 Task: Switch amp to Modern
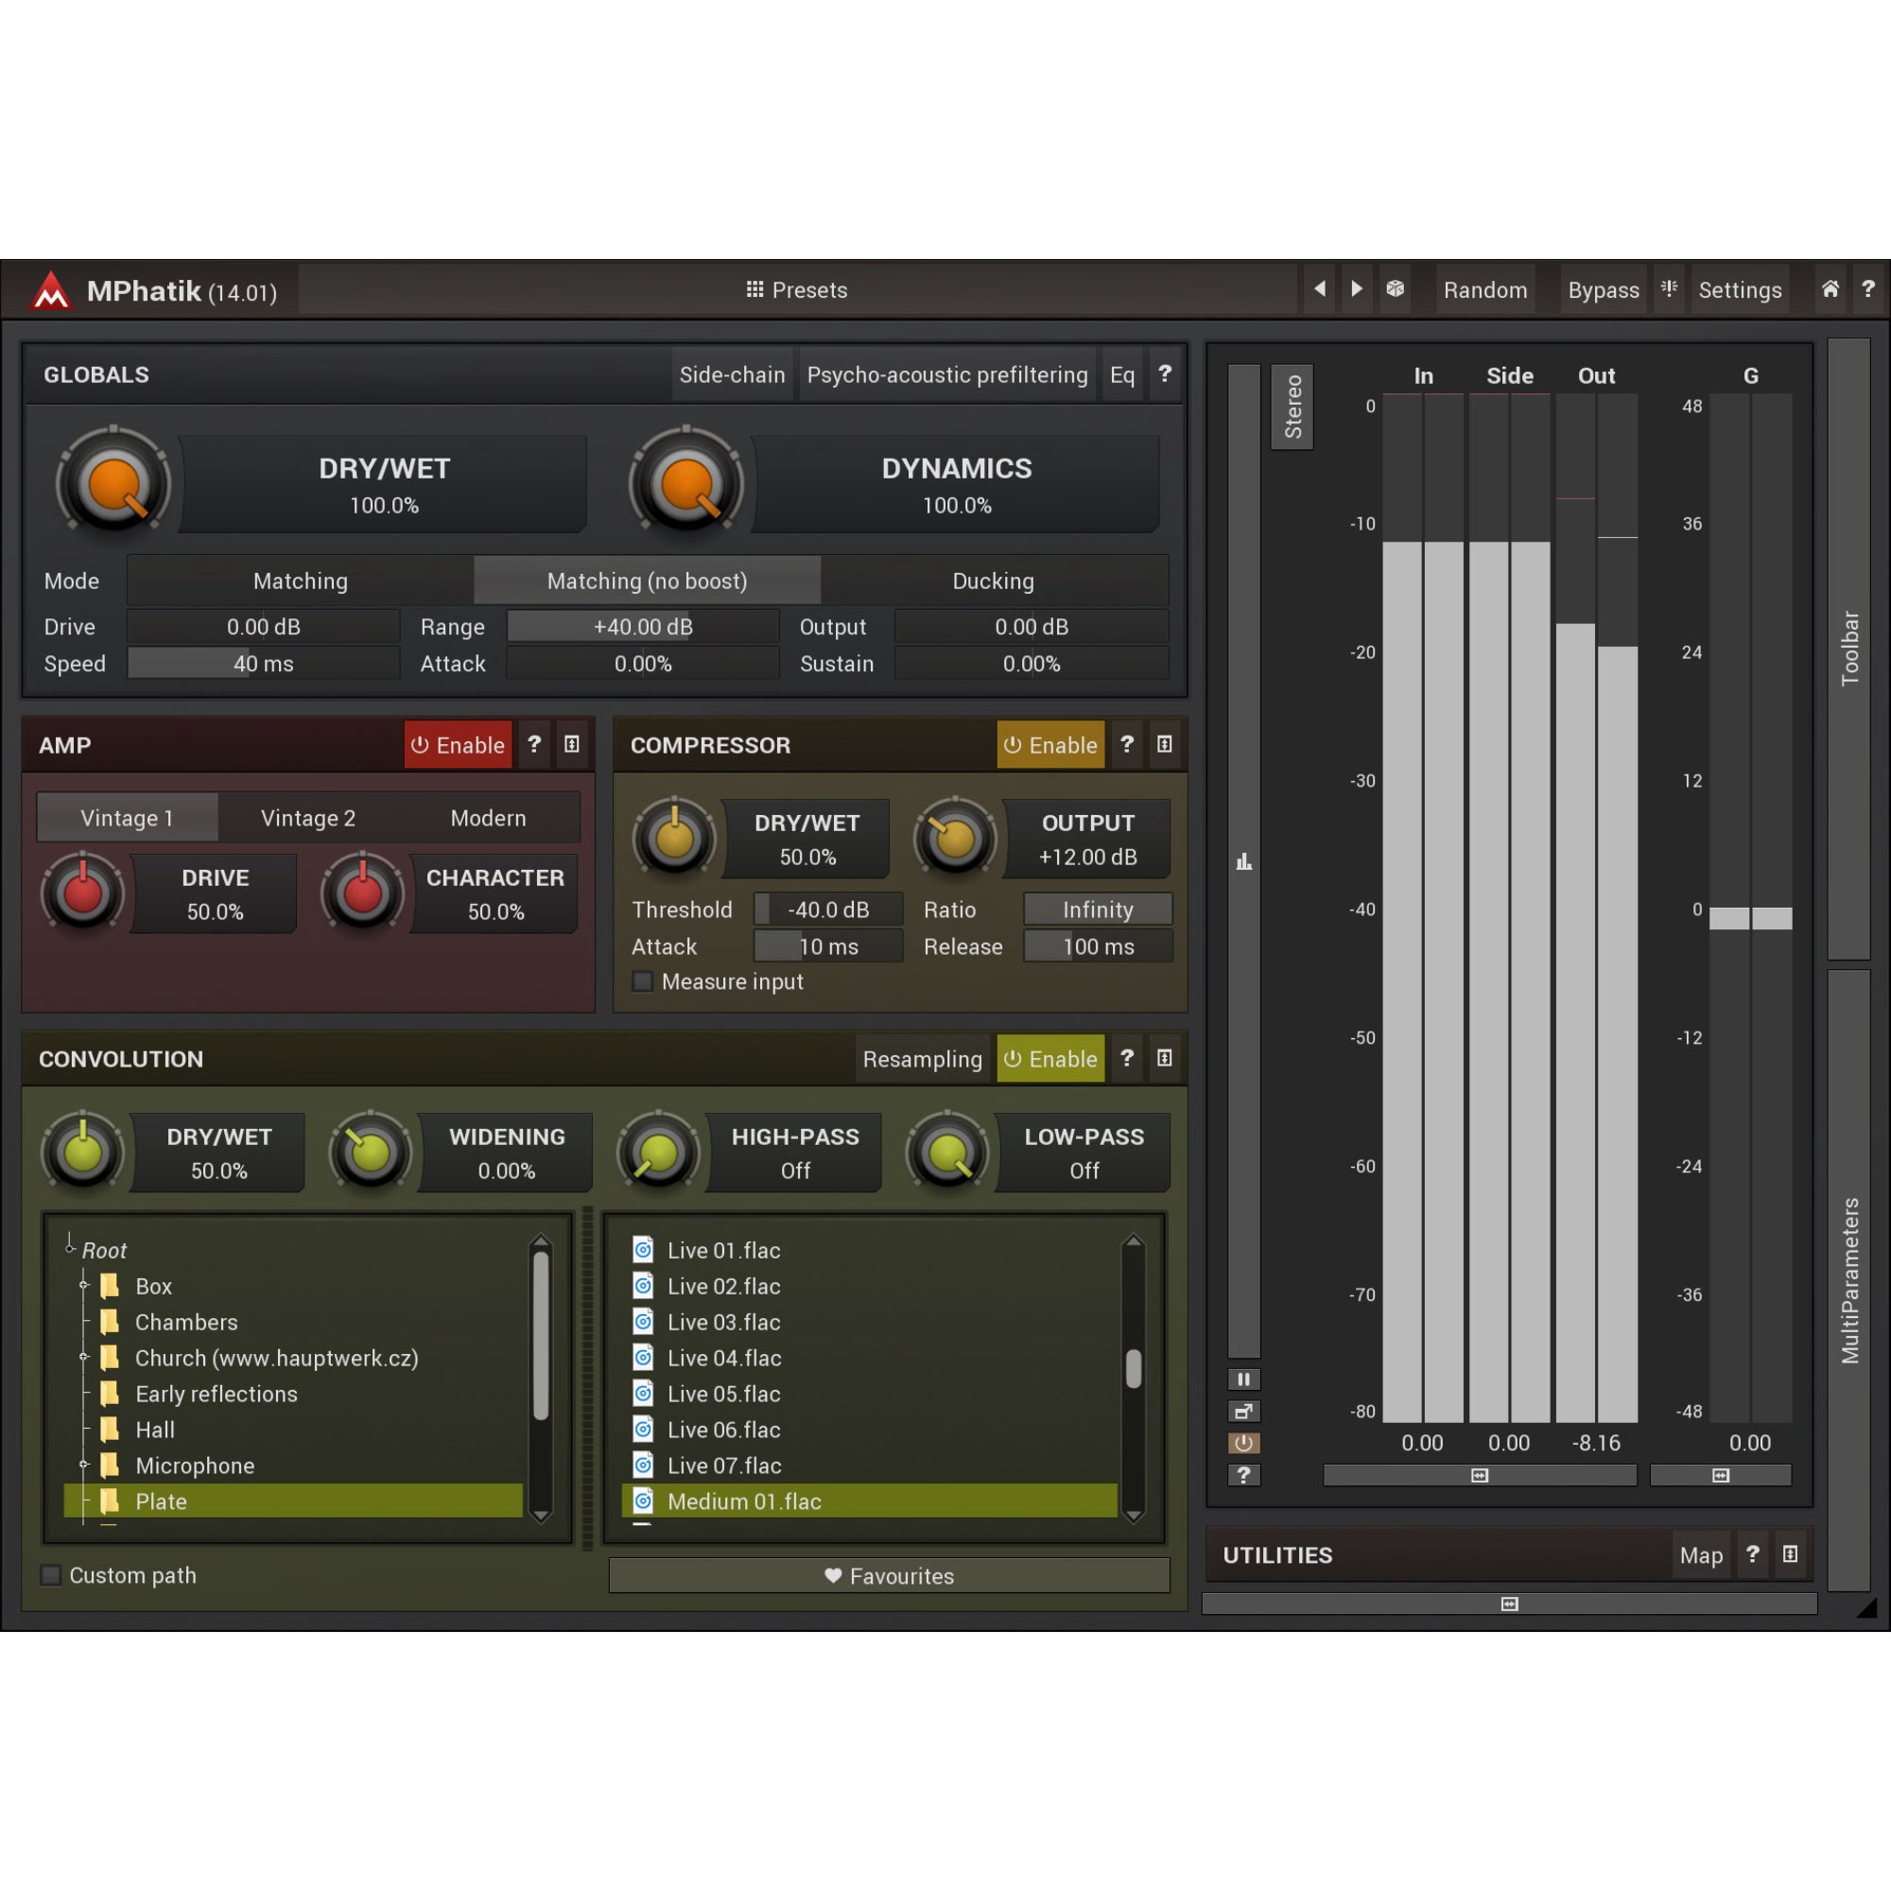click(x=489, y=817)
